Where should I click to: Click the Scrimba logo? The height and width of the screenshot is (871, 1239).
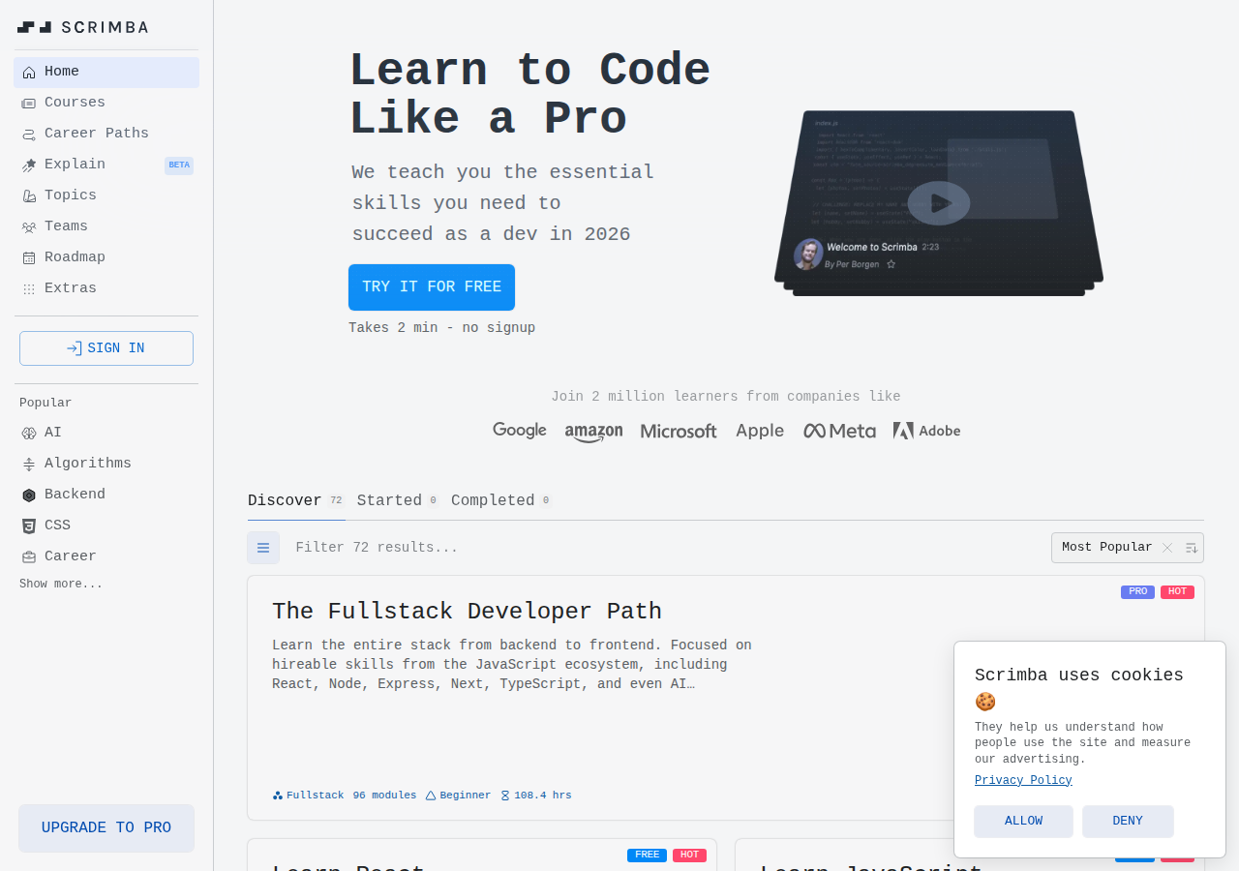(x=82, y=27)
